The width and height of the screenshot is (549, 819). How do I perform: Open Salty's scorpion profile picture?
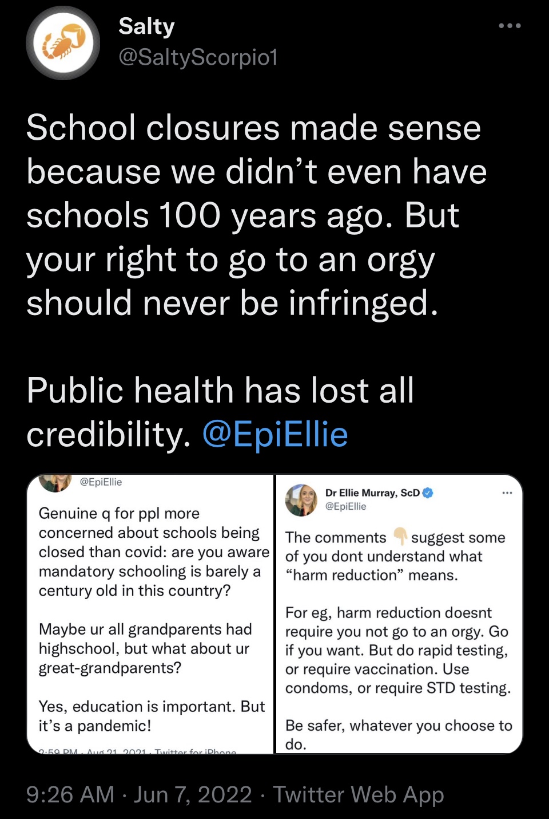point(63,43)
